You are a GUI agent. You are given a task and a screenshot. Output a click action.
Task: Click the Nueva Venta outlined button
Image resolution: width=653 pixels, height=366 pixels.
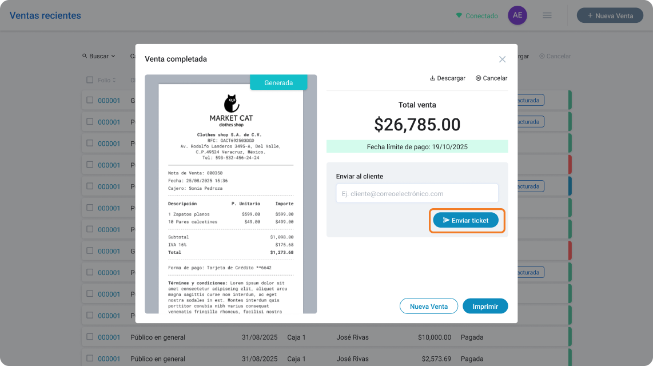428,306
